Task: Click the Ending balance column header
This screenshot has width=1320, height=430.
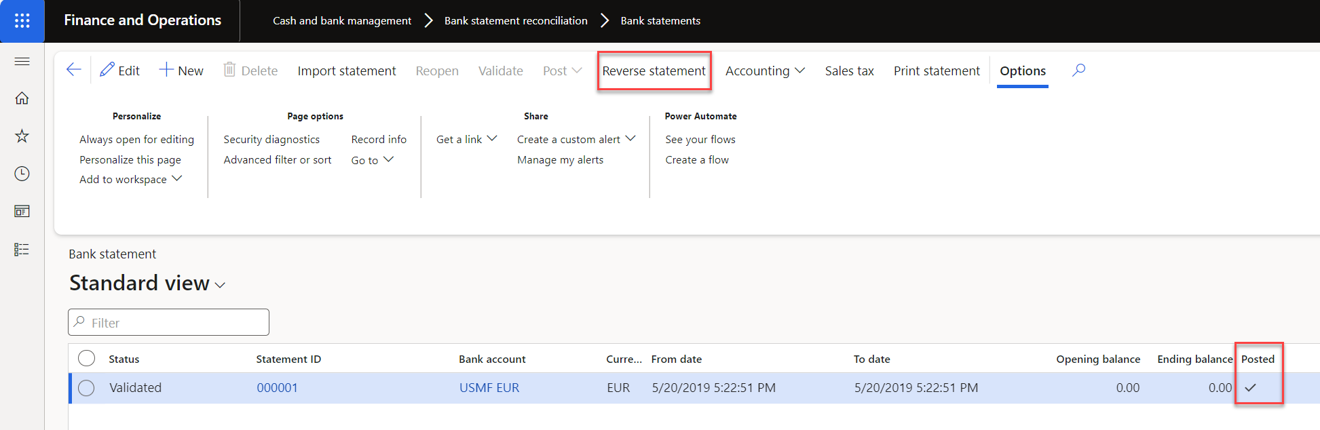Action: [1195, 359]
